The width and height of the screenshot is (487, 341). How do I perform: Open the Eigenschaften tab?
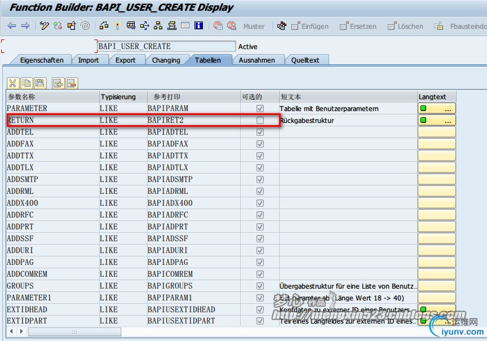pyautogui.click(x=42, y=60)
